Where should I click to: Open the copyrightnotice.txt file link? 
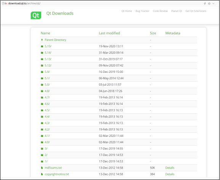point(57,174)
